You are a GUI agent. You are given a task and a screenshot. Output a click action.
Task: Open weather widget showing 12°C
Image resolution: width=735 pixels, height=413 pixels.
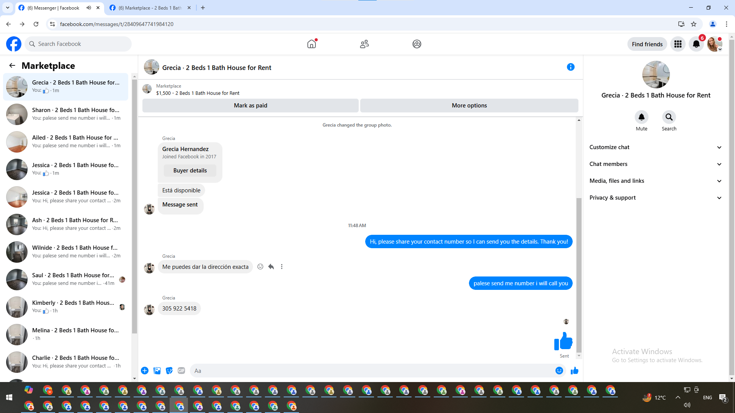pos(655,397)
